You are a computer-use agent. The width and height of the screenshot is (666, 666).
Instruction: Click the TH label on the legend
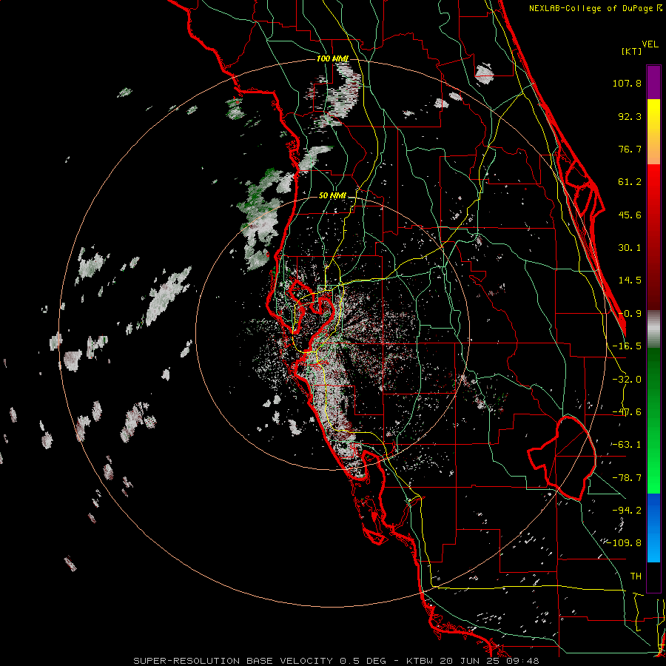(x=636, y=576)
